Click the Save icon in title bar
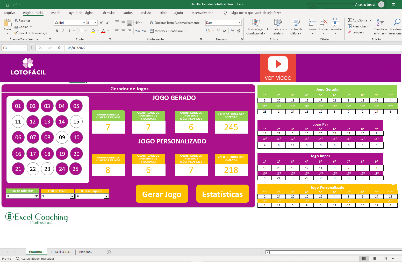 pos(7,4)
